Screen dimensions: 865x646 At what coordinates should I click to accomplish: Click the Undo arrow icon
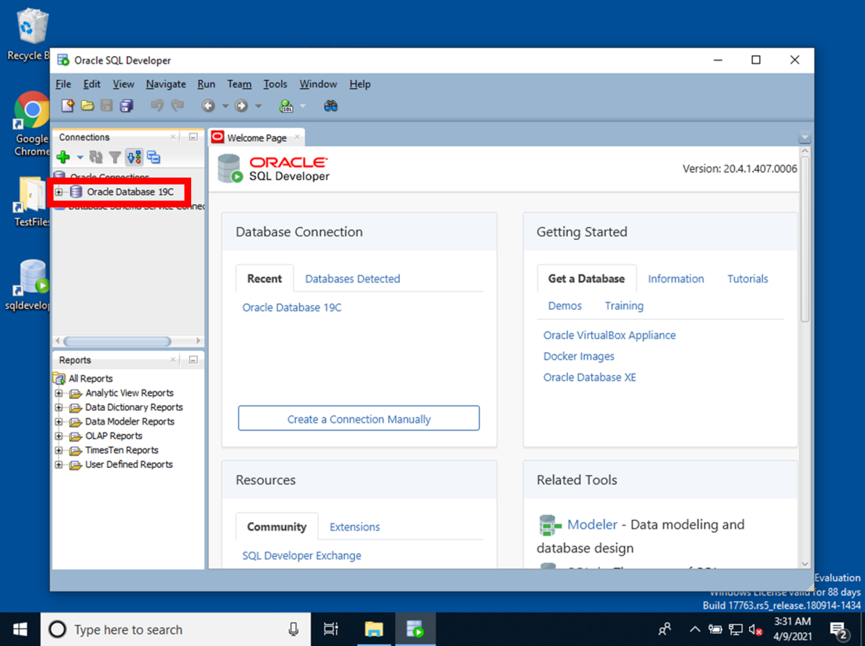point(157,106)
